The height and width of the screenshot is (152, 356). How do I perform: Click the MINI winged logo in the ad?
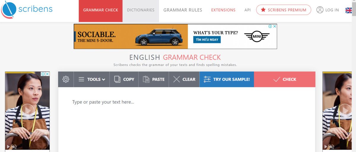click(x=257, y=37)
